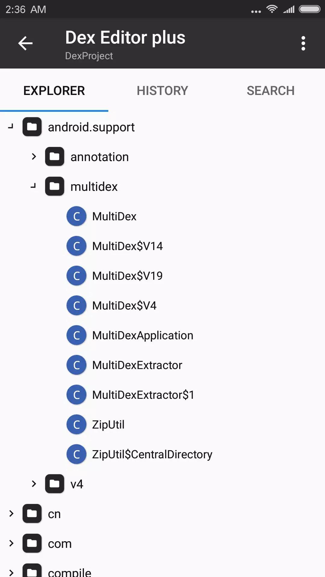The image size is (325, 577).
Task: Open the overflow menu
Action: click(303, 43)
